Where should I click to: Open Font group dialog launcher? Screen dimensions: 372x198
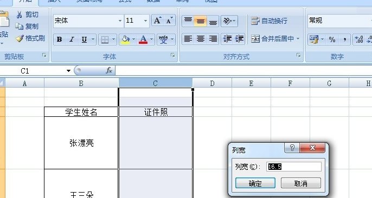[172, 55]
